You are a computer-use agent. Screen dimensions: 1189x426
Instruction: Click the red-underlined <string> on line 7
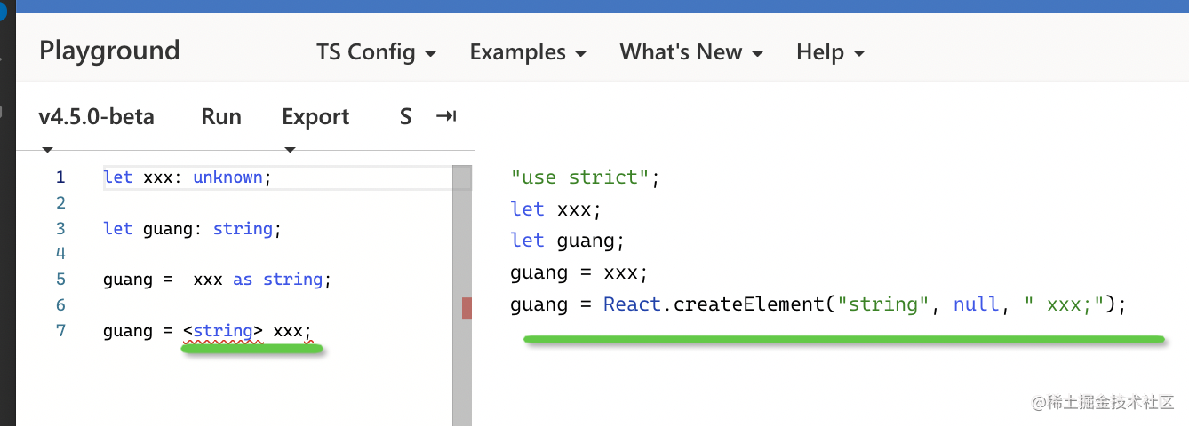coord(224,331)
